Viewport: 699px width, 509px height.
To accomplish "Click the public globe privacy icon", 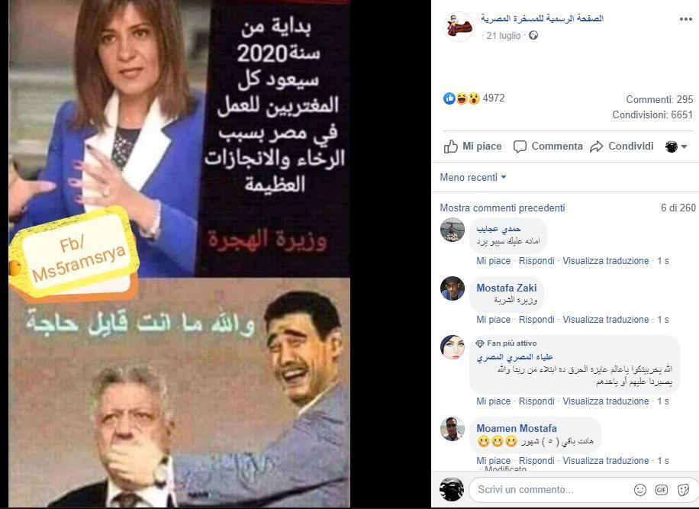I will coord(533,36).
